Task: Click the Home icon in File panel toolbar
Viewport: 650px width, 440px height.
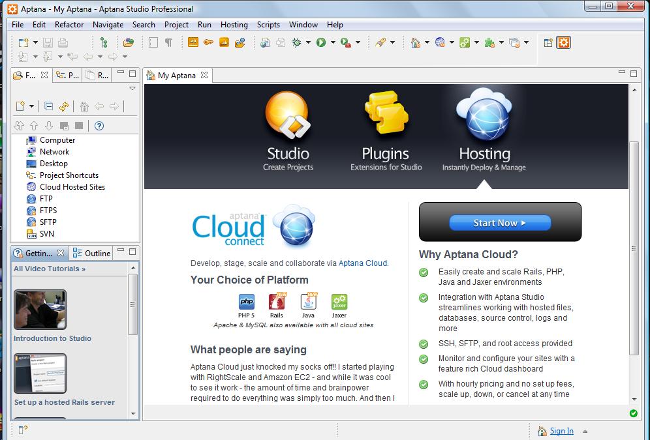Action: pos(84,106)
